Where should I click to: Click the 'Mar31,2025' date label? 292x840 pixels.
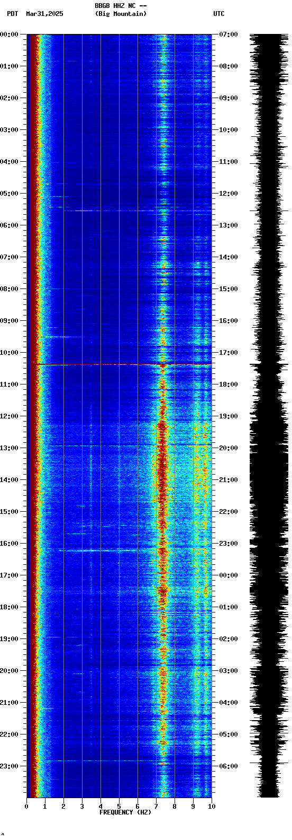[44, 14]
